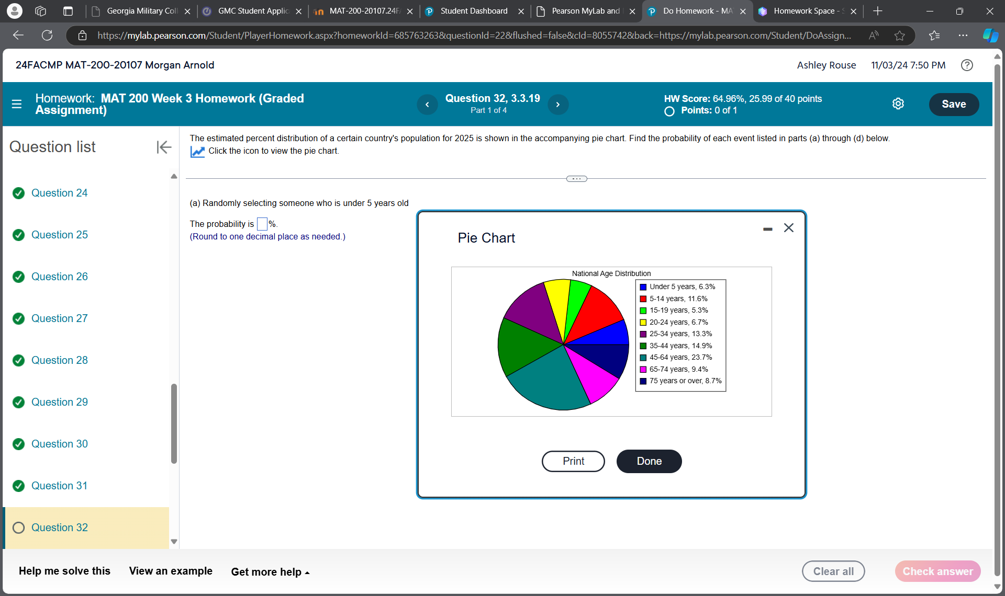Open the Question 29 from question list

(59, 402)
